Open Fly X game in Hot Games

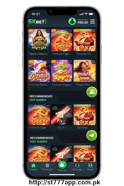pos(62,115)
